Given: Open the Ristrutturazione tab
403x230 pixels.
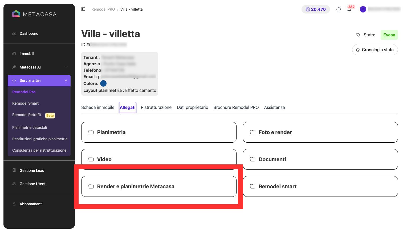Looking at the screenshot, I should click(156, 107).
